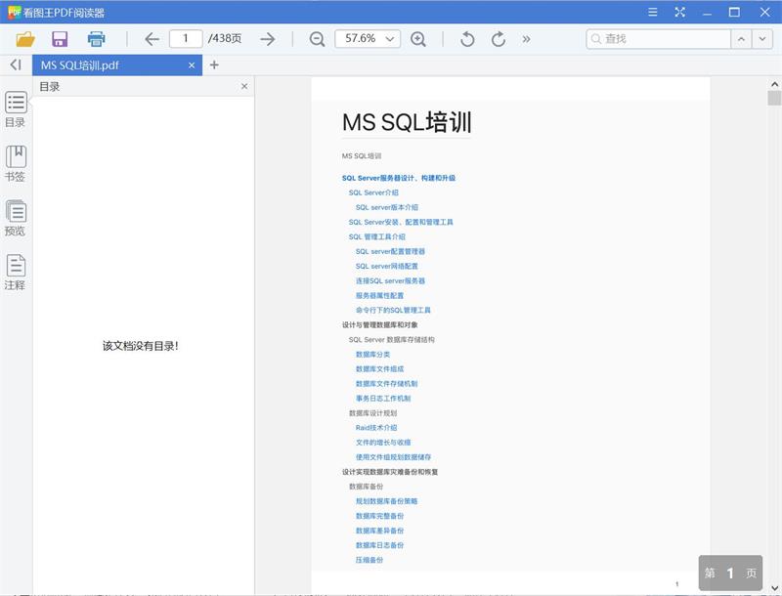The width and height of the screenshot is (782, 596).
Task: Expand more tools with the » chevron
Action: 529,38
